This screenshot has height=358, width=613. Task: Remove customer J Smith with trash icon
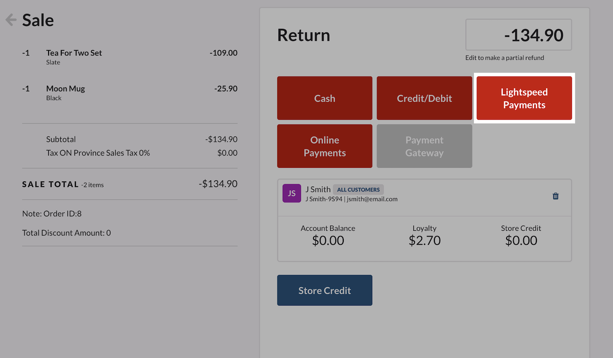tap(556, 196)
